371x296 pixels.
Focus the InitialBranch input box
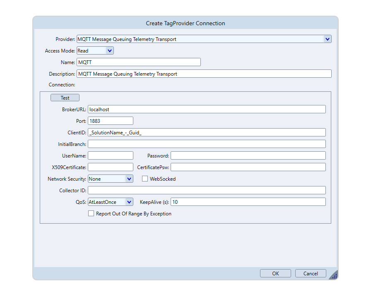207,144
